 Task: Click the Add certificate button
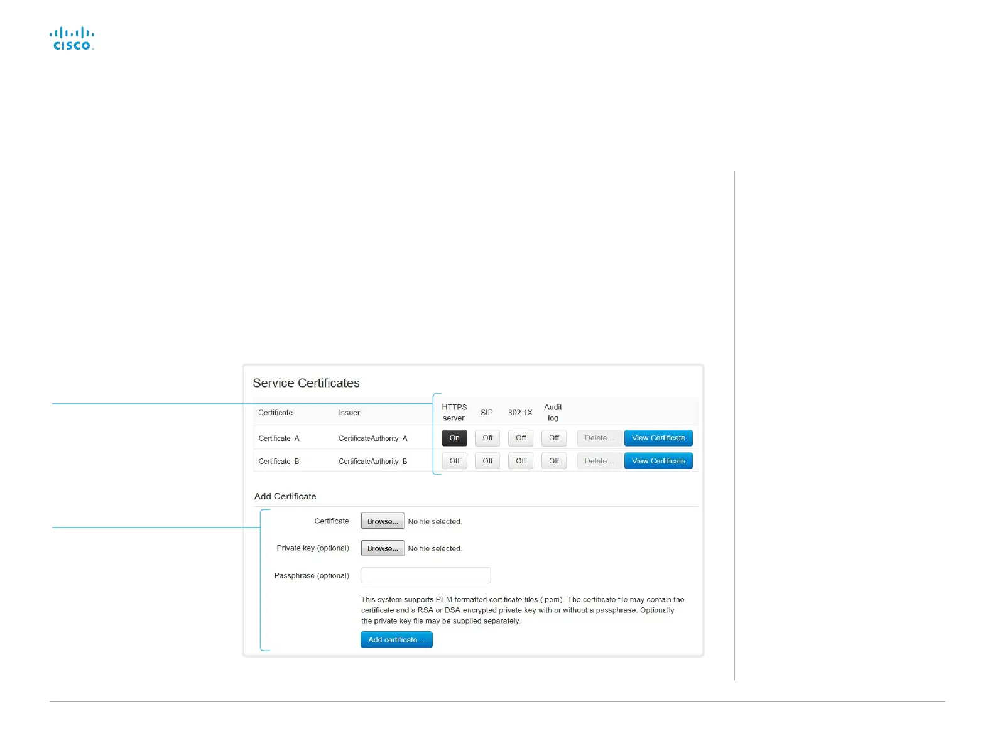pyautogui.click(x=396, y=640)
